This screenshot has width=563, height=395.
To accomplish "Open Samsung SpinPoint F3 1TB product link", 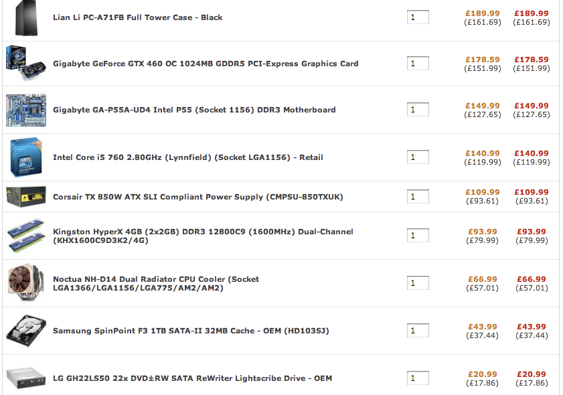I will click(191, 331).
